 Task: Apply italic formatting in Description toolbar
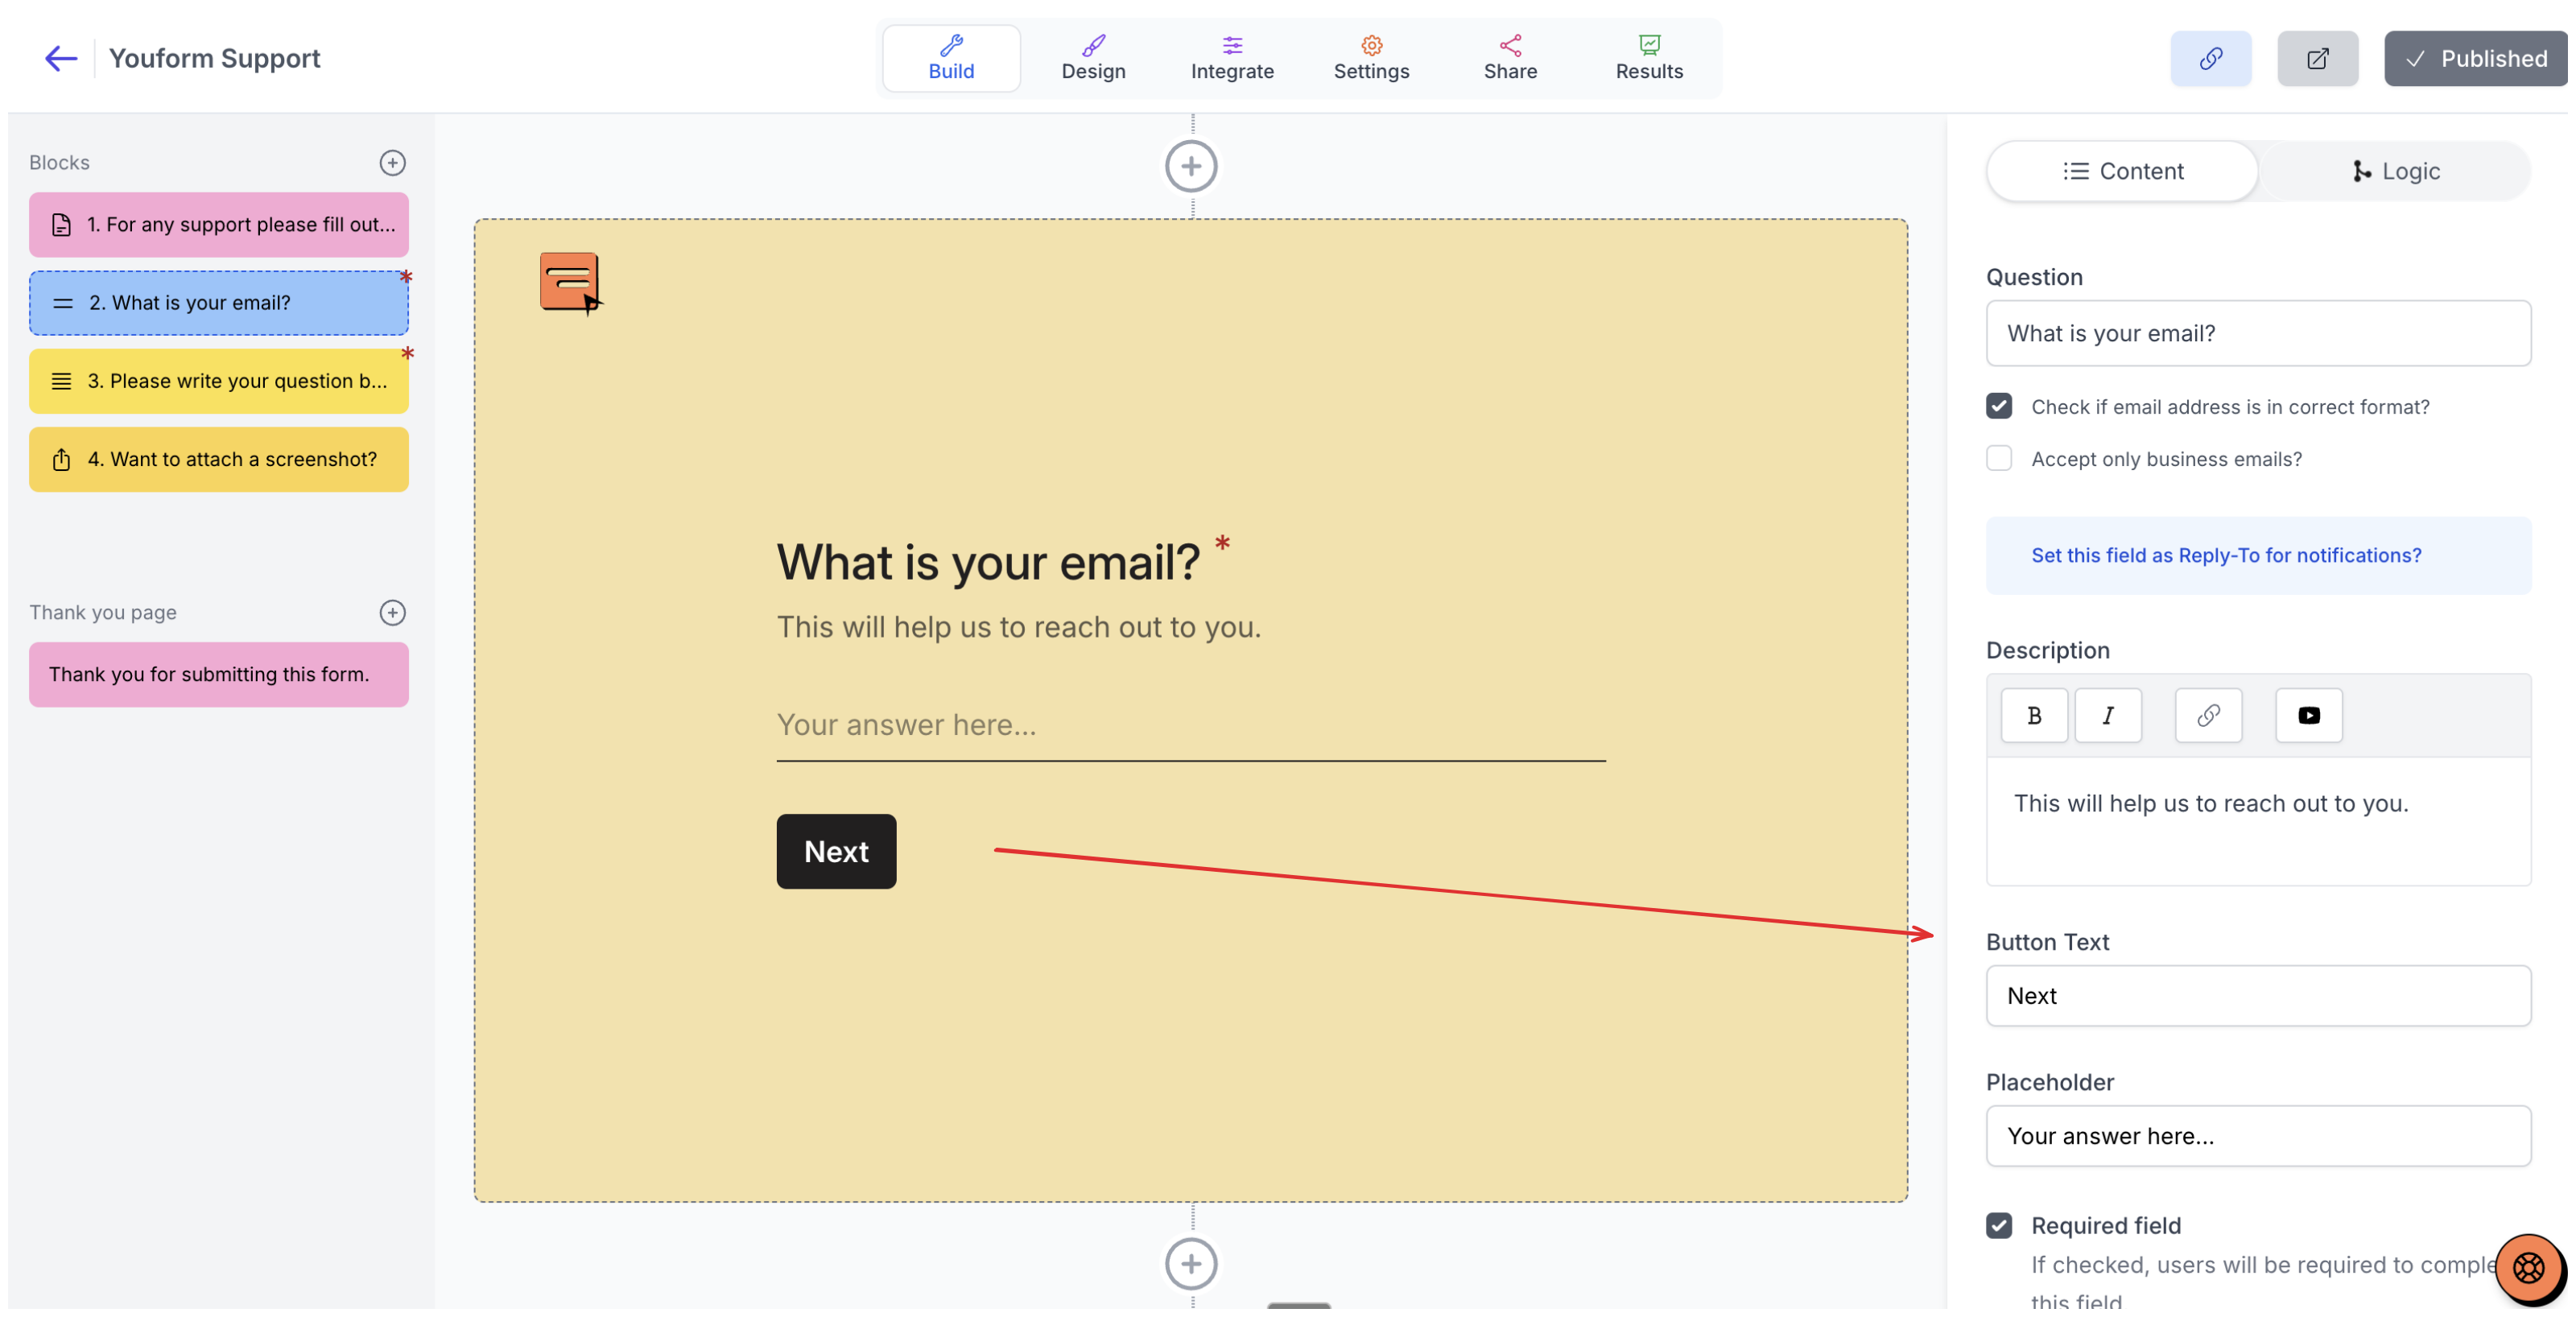coord(2107,715)
